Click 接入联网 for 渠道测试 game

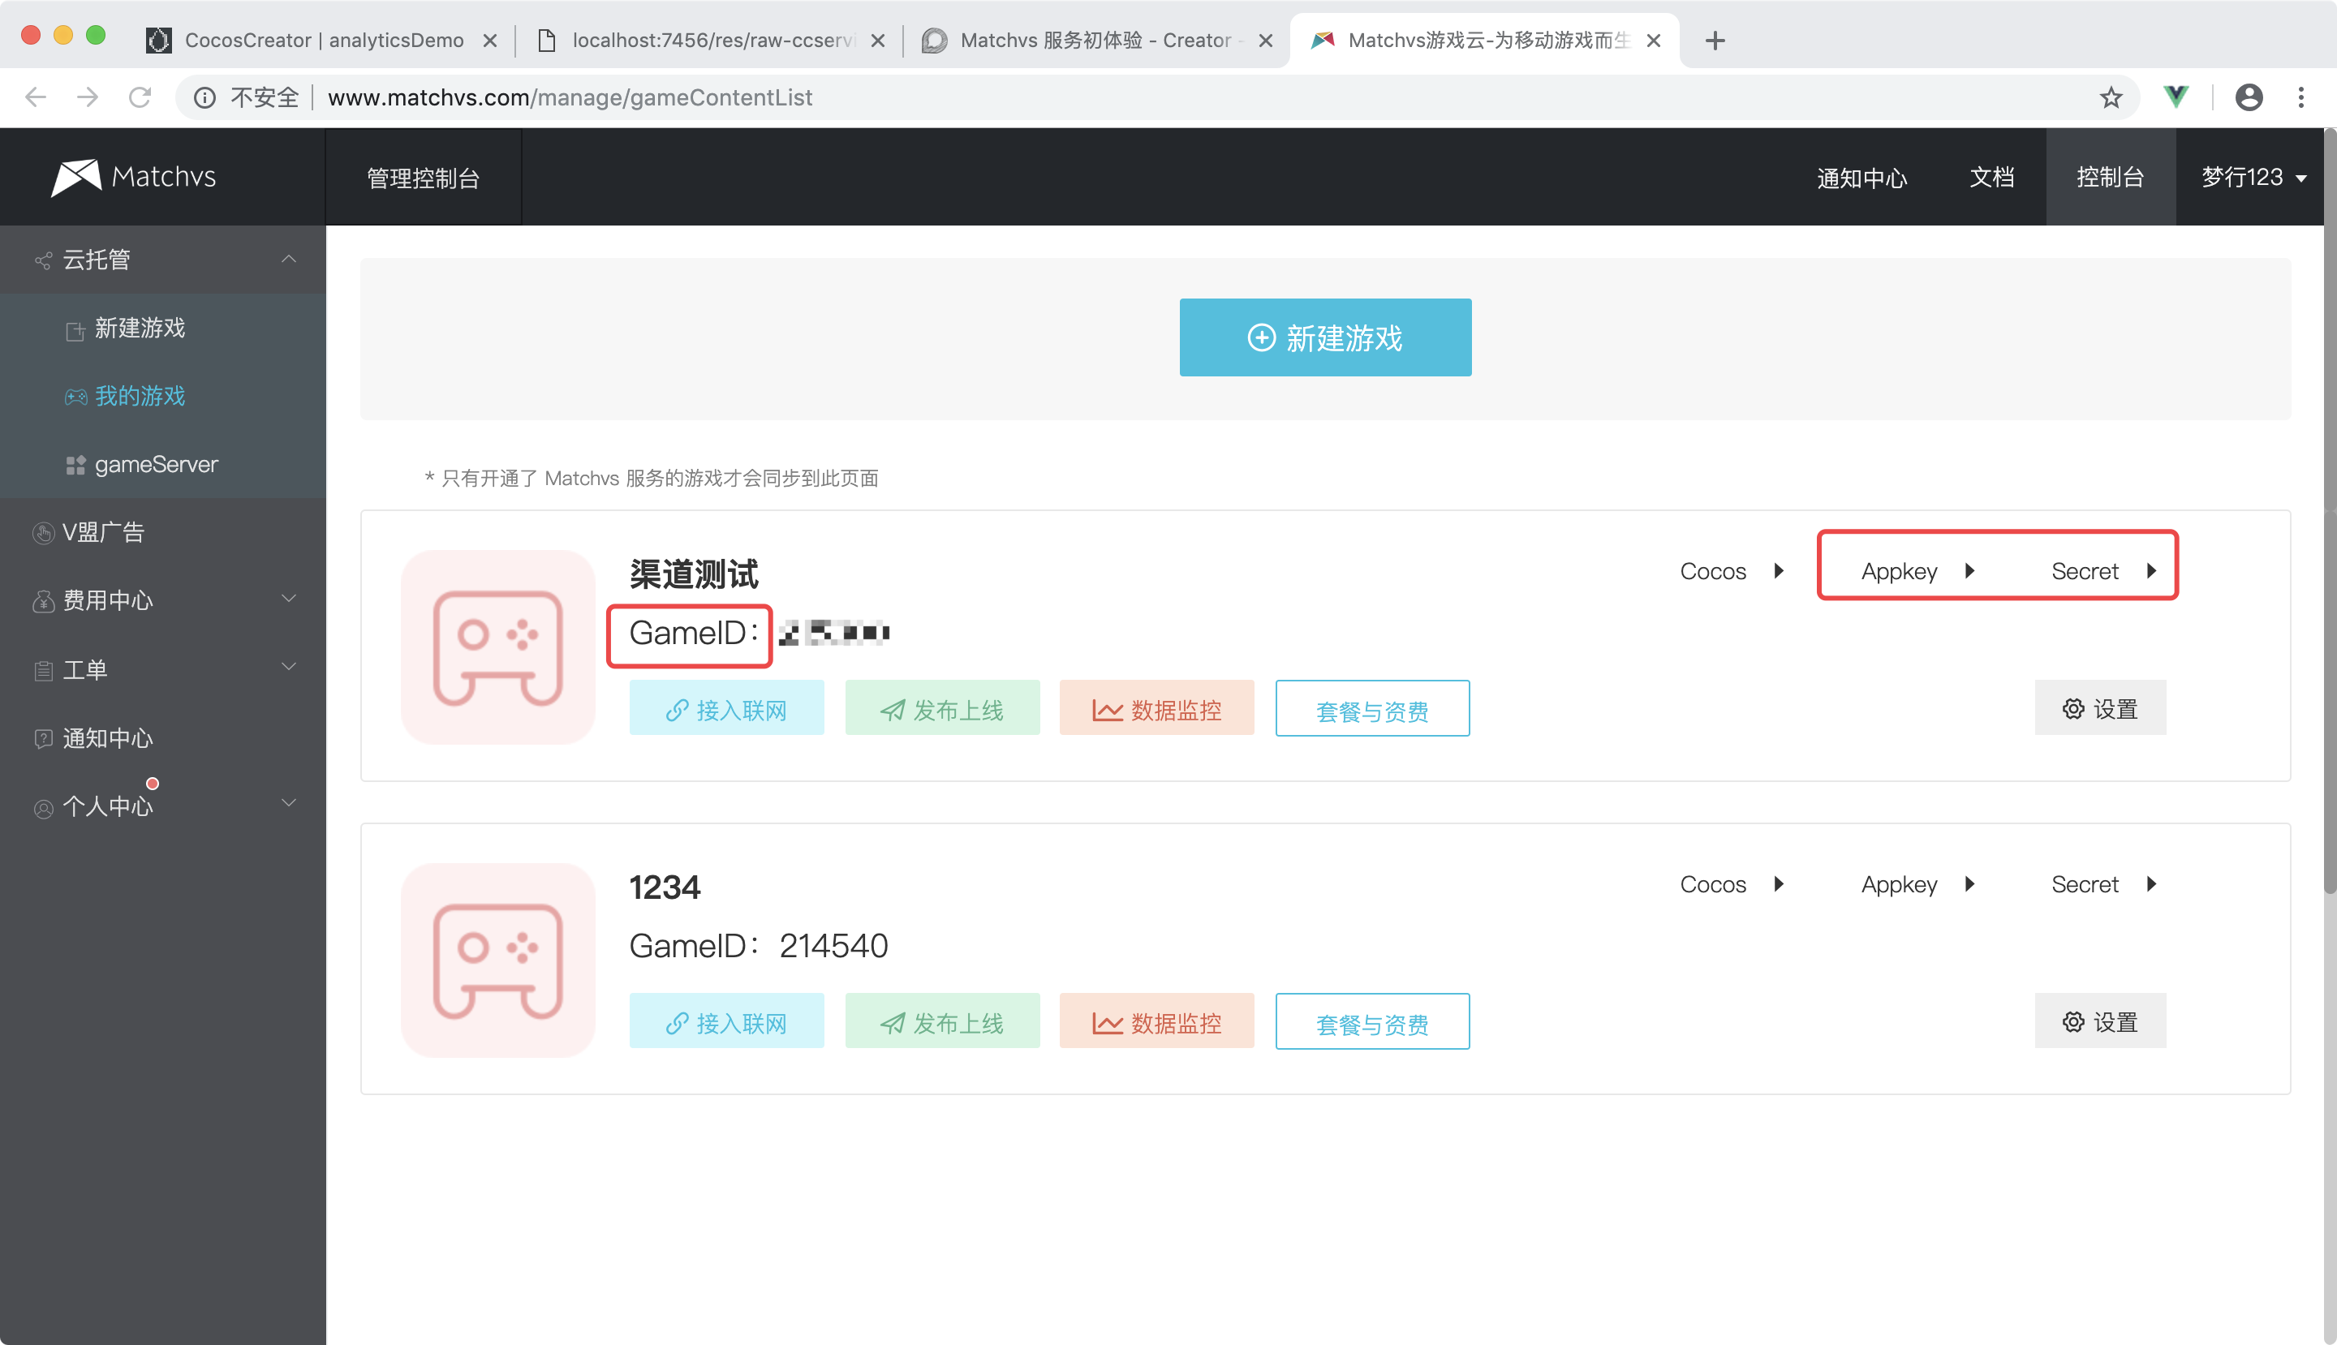[x=726, y=710]
